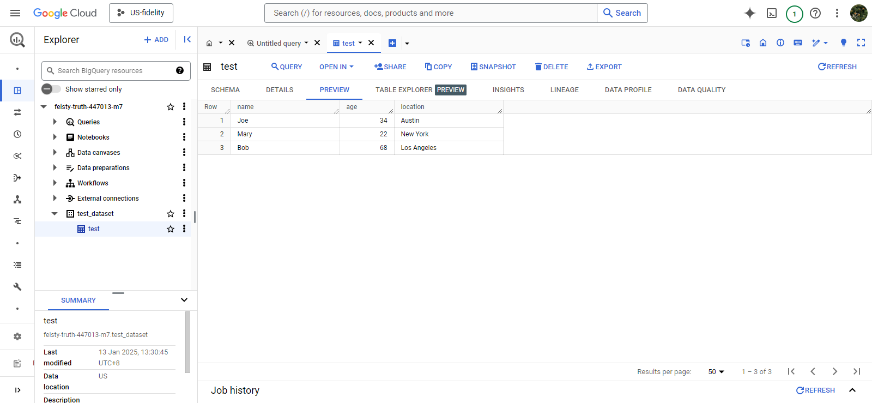Collapse the feisty-truth-447013-m7 project node
The height and width of the screenshot is (403, 872).
44,107
